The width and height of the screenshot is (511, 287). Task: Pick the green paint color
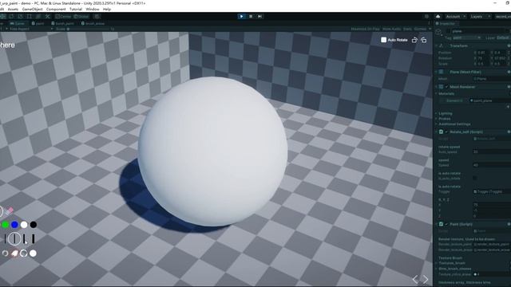tap(6, 225)
